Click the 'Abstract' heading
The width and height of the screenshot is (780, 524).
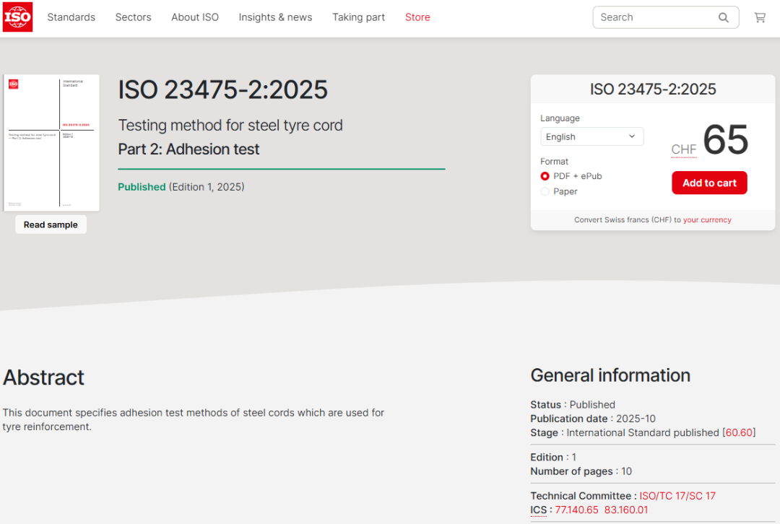coord(44,377)
